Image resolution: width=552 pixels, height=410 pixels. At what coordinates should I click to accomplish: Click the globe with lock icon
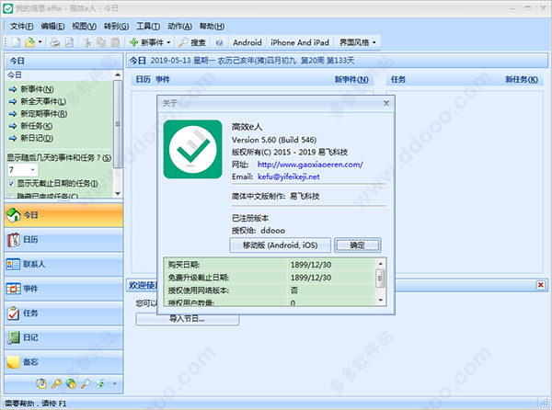click(71, 383)
